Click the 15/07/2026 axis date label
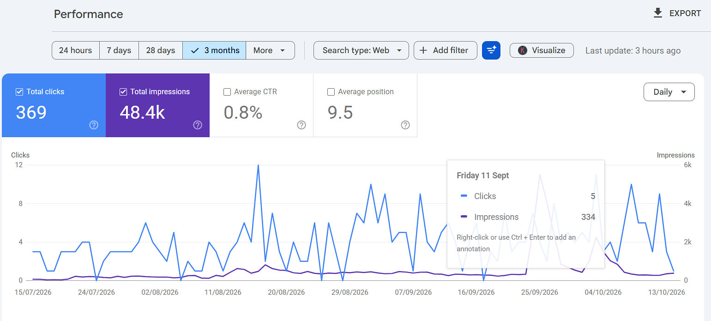The height and width of the screenshot is (321, 711). (x=33, y=292)
